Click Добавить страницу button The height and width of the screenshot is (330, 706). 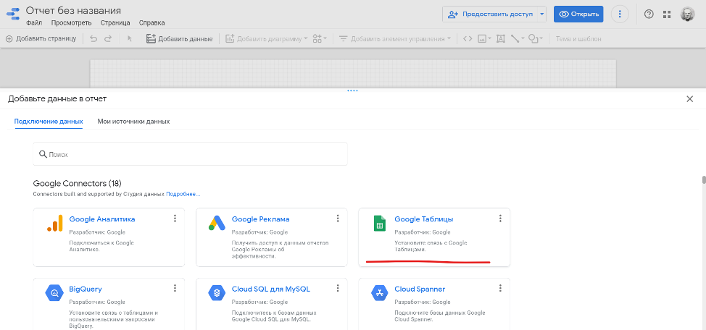pos(41,39)
